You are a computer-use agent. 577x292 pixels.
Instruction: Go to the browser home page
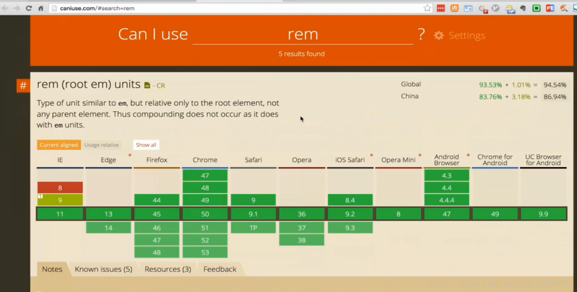(x=41, y=8)
